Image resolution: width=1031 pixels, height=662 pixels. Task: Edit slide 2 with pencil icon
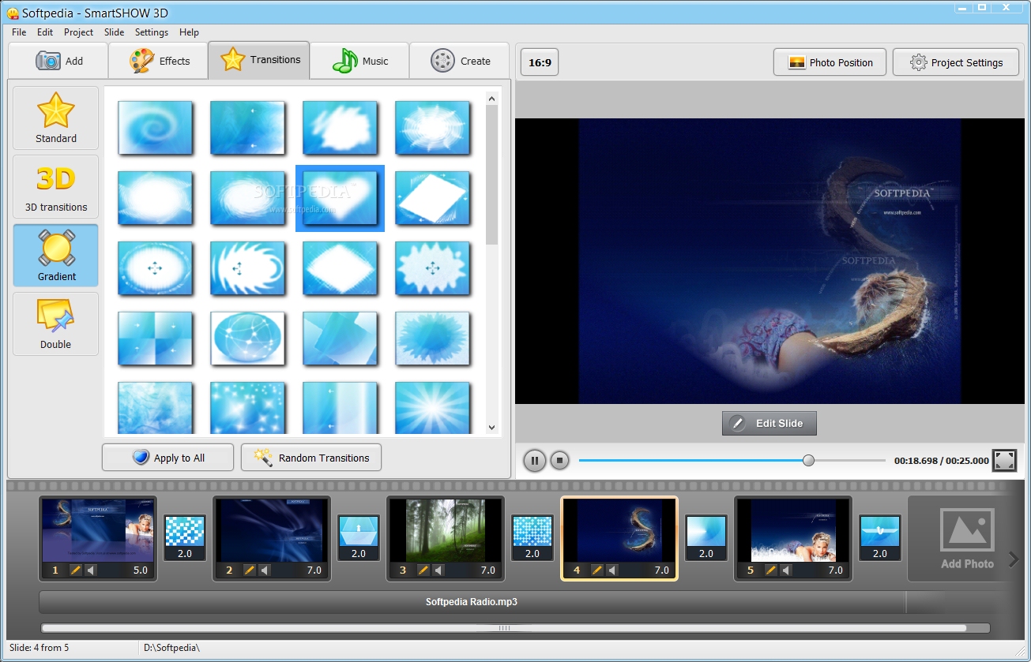point(250,570)
